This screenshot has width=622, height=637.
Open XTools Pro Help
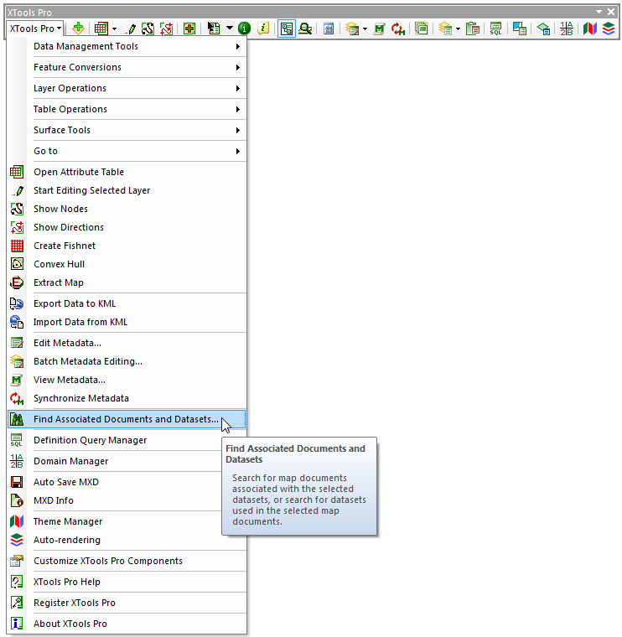(x=127, y=582)
